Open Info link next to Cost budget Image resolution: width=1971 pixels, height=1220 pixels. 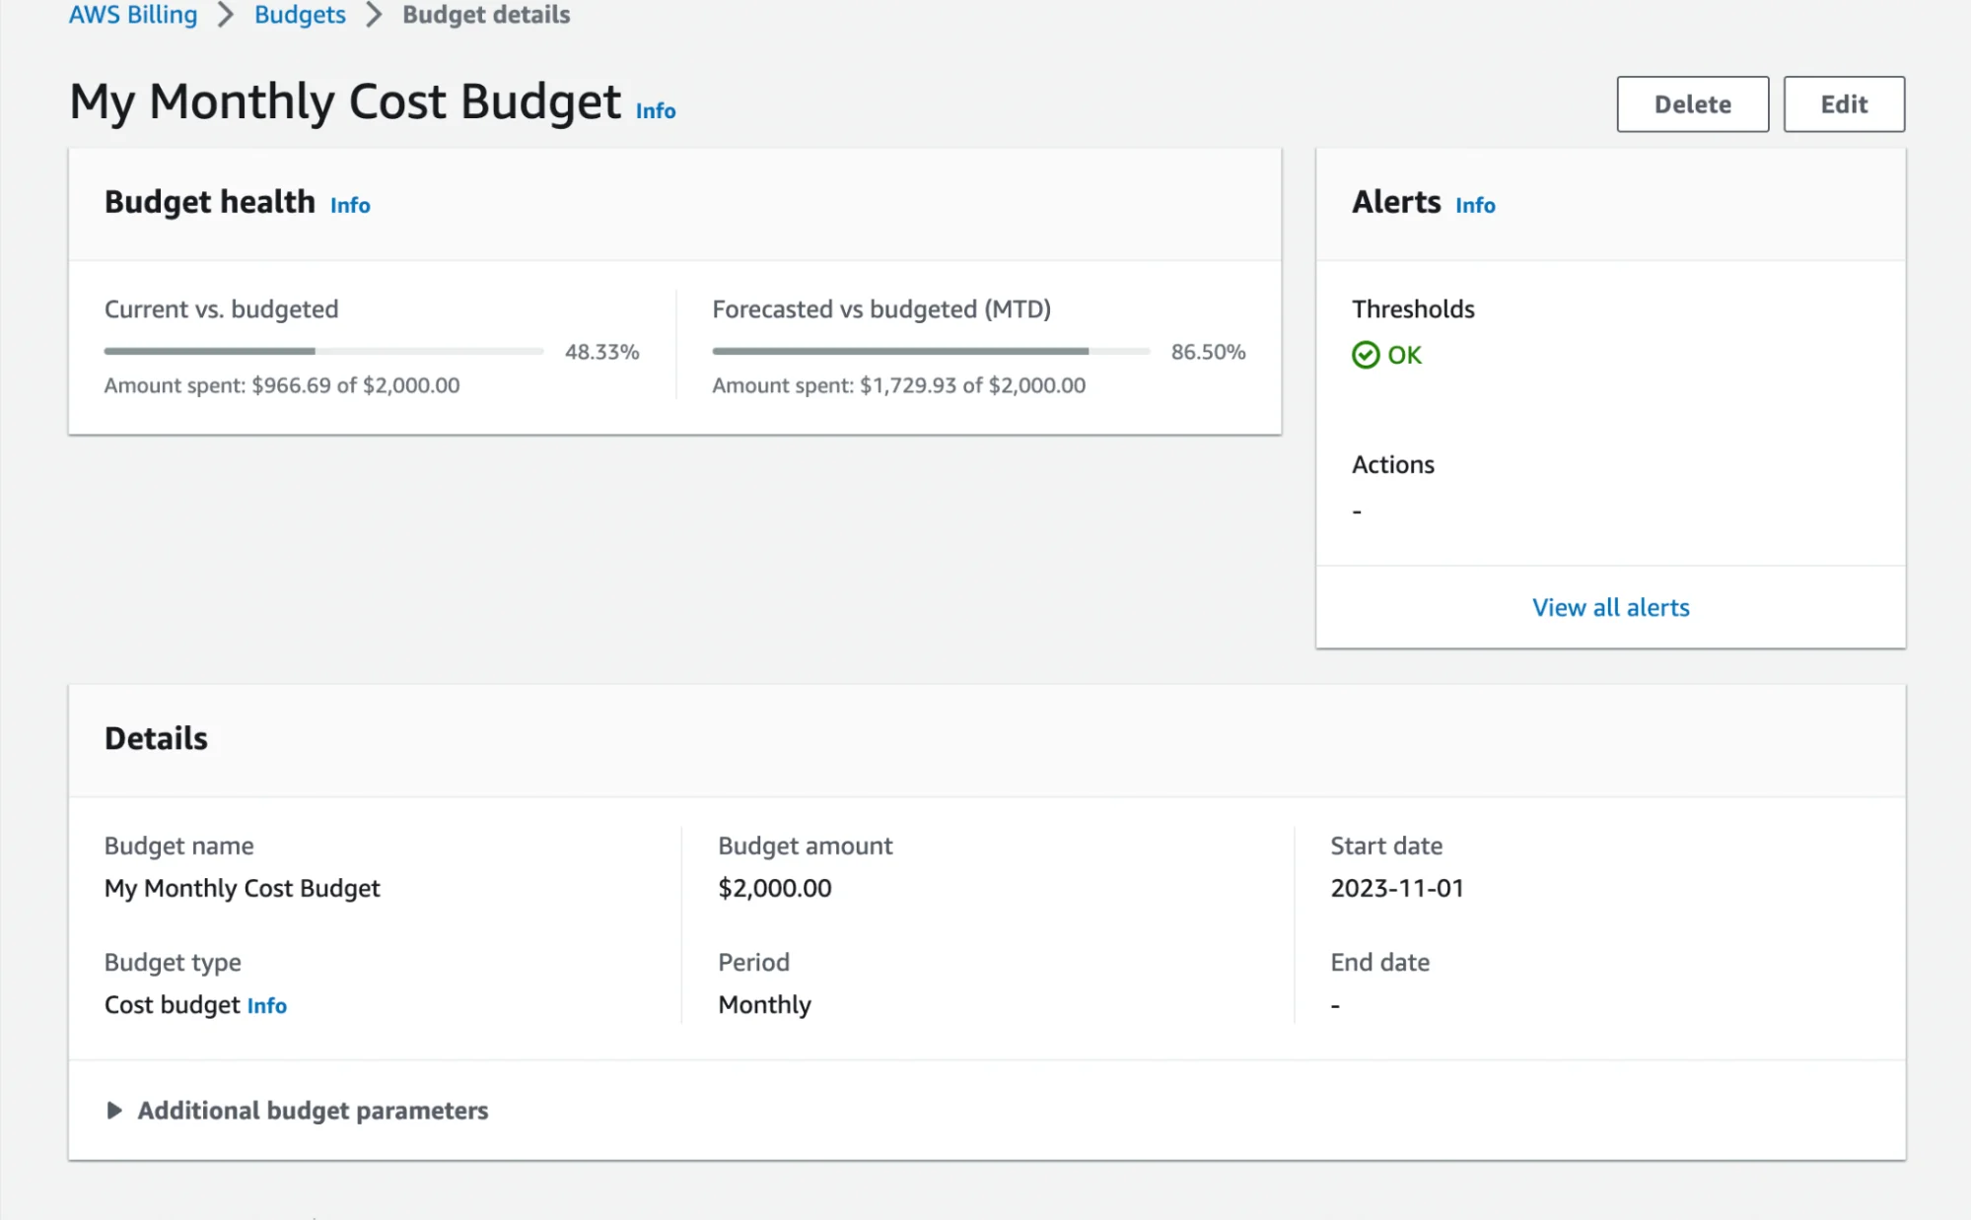tap(267, 1005)
